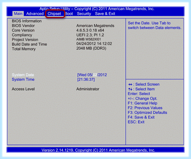Click the F4: Save & Exit hint
191x159 pixels.
pos(141,117)
